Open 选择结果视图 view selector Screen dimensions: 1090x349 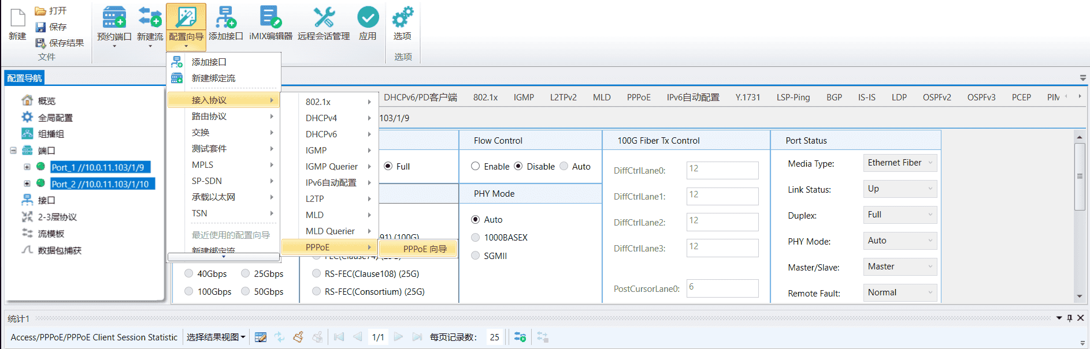tap(216, 337)
